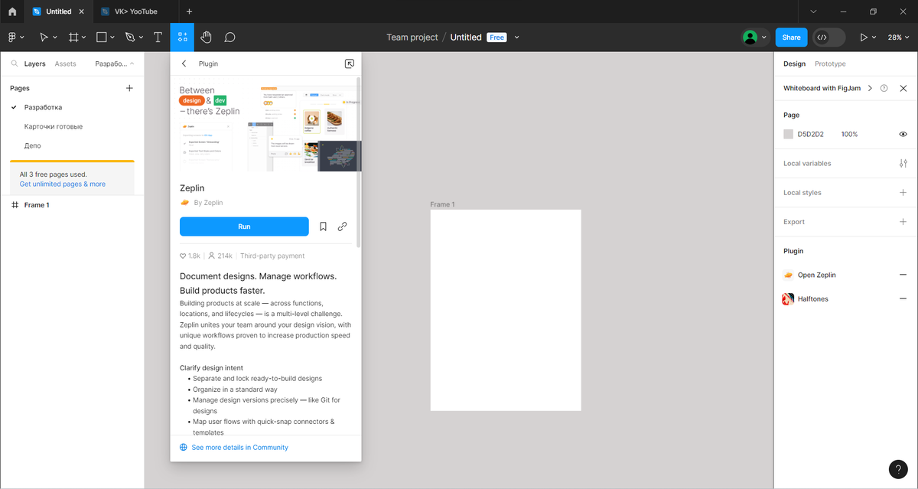
Task: Select the Frame 1 label on canvas
Action: pyautogui.click(x=442, y=204)
